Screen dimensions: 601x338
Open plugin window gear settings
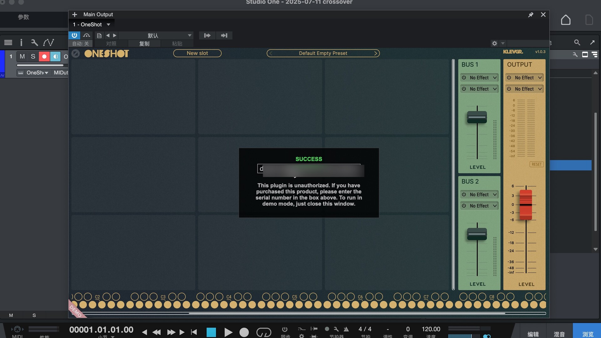pyautogui.click(x=495, y=43)
